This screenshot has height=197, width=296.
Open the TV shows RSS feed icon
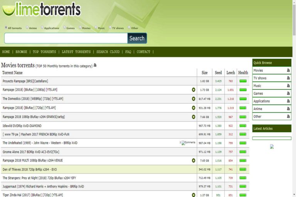click(288, 78)
